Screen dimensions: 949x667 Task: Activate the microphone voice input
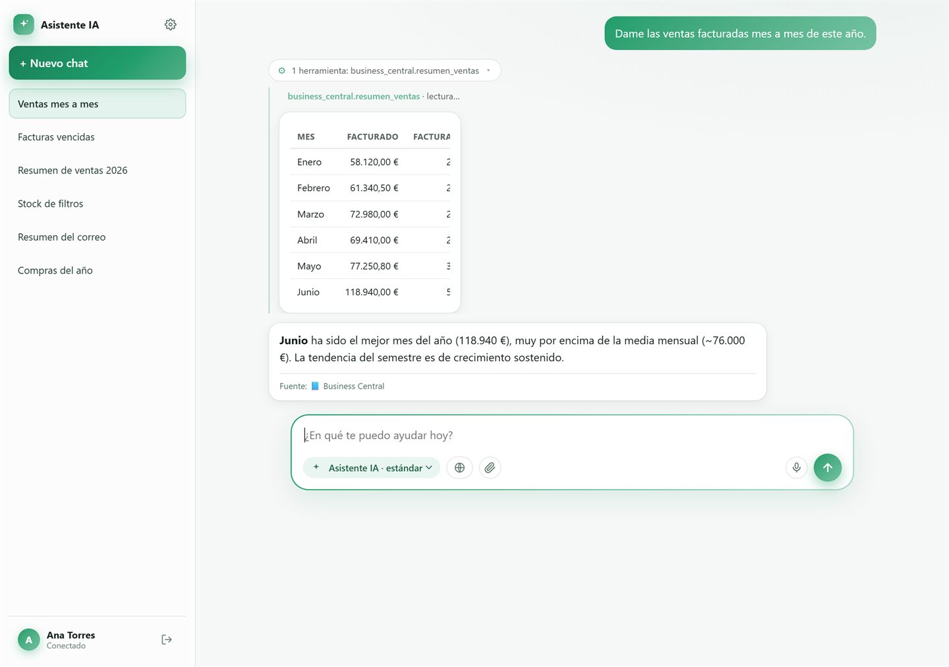[796, 468]
